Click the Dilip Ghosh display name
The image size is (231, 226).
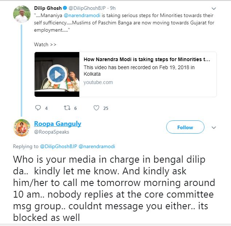point(48,8)
